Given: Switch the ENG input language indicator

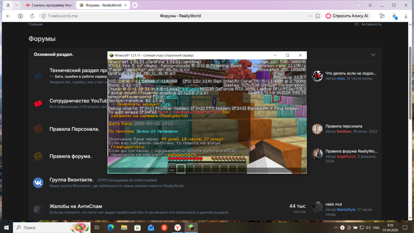Looking at the screenshot, I should point(376,228).
